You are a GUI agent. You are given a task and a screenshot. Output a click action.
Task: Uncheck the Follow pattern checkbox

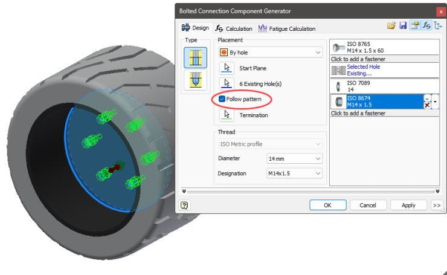222,99
